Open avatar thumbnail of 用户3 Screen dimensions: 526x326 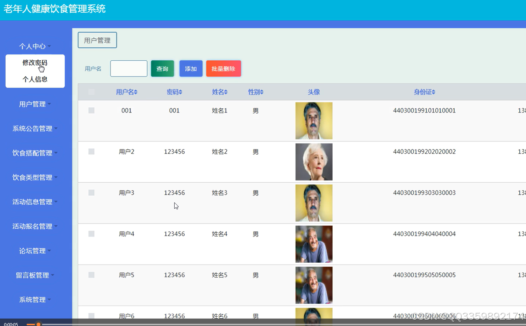314,203
